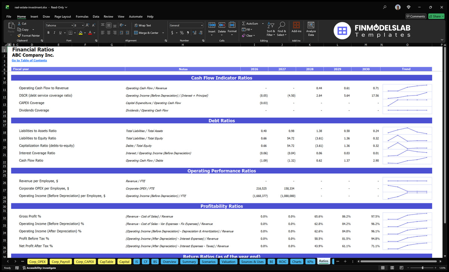Toggle Middle Align vertical alignment
Screen dimensions: 449x272
click(x=109, y=25)
